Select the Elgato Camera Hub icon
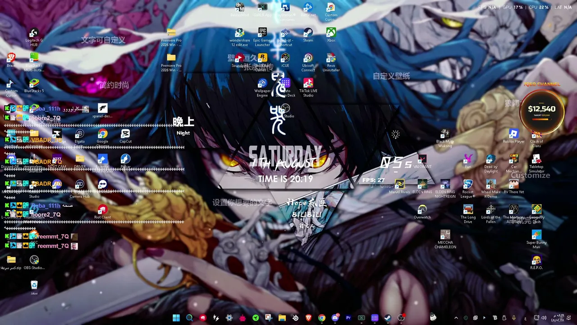Image resolution: width=577 pixels, height=325 pixels. 80,189
